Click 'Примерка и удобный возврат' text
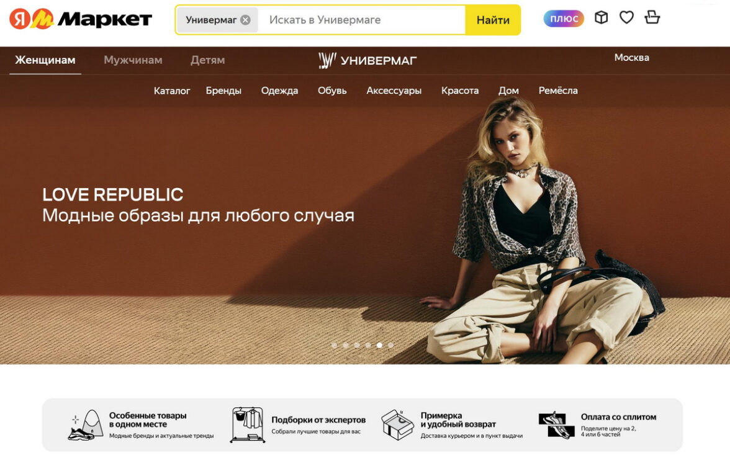This screenshot has width=730, height=471. pyautogui.click(x=458, y=419)
